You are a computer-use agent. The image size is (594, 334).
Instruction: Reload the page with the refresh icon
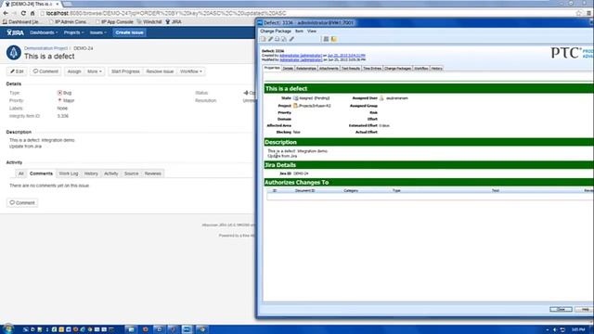[x=23, y=13]
